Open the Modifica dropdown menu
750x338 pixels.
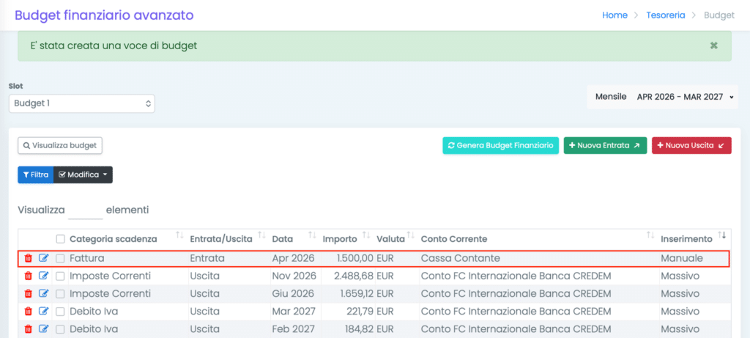pyautogui.click(x=83, y=174)
